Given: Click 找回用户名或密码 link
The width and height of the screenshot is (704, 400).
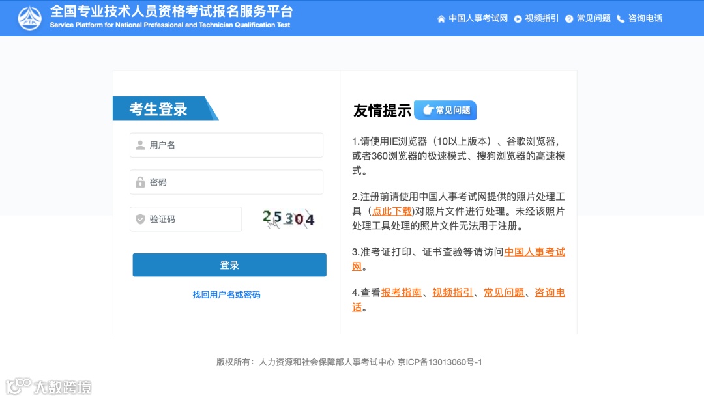Looking at the screenshot, I should pyautogui.click(x=226, y=294).
